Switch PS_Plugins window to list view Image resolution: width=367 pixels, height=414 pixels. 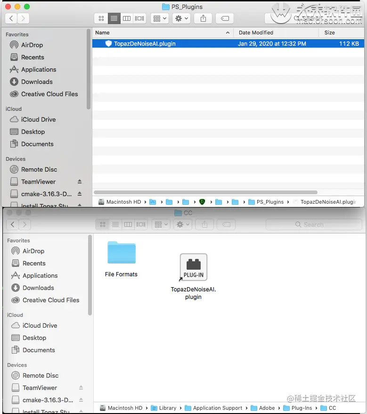click(x=114, y=18)
